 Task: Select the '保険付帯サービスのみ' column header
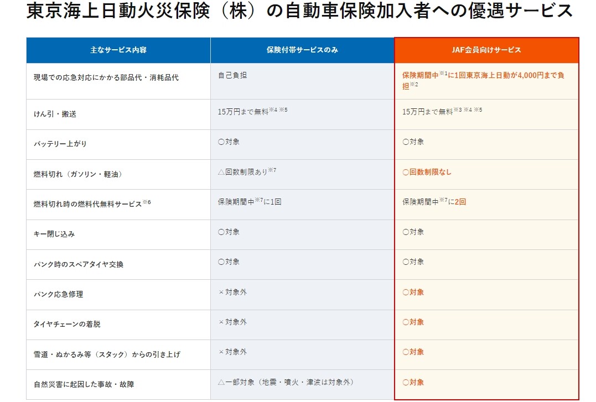pyautogui.click(x=302, y=50)
